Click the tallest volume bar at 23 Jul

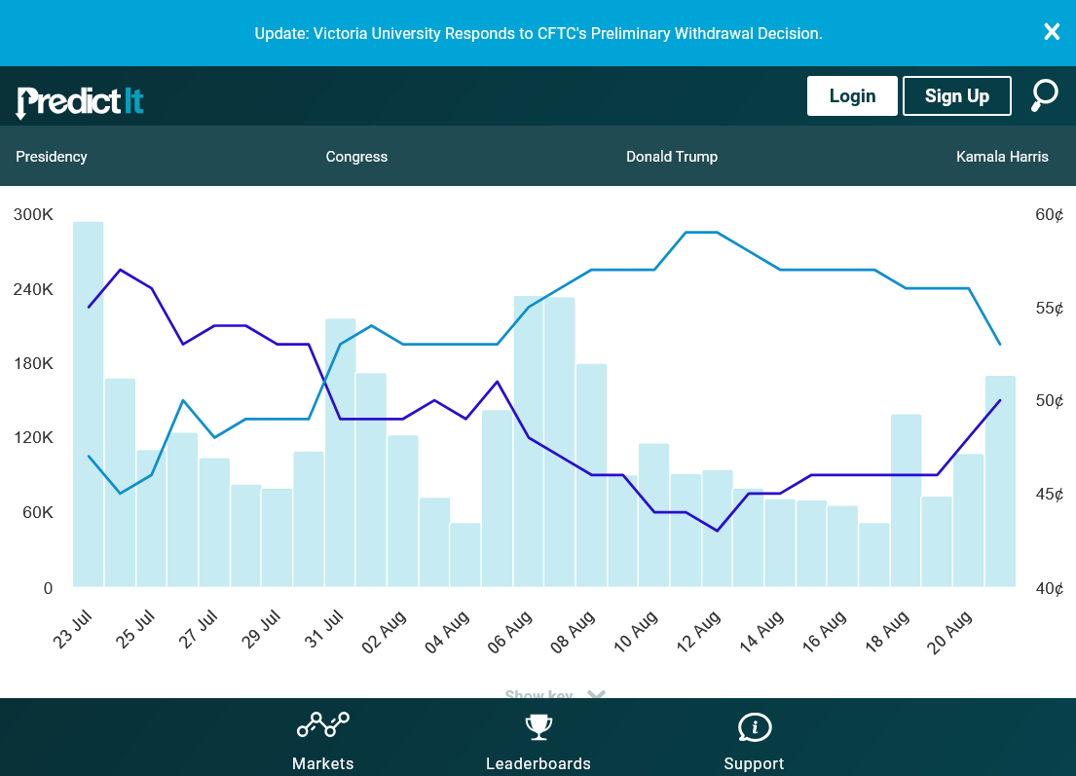tap(89, 409)
